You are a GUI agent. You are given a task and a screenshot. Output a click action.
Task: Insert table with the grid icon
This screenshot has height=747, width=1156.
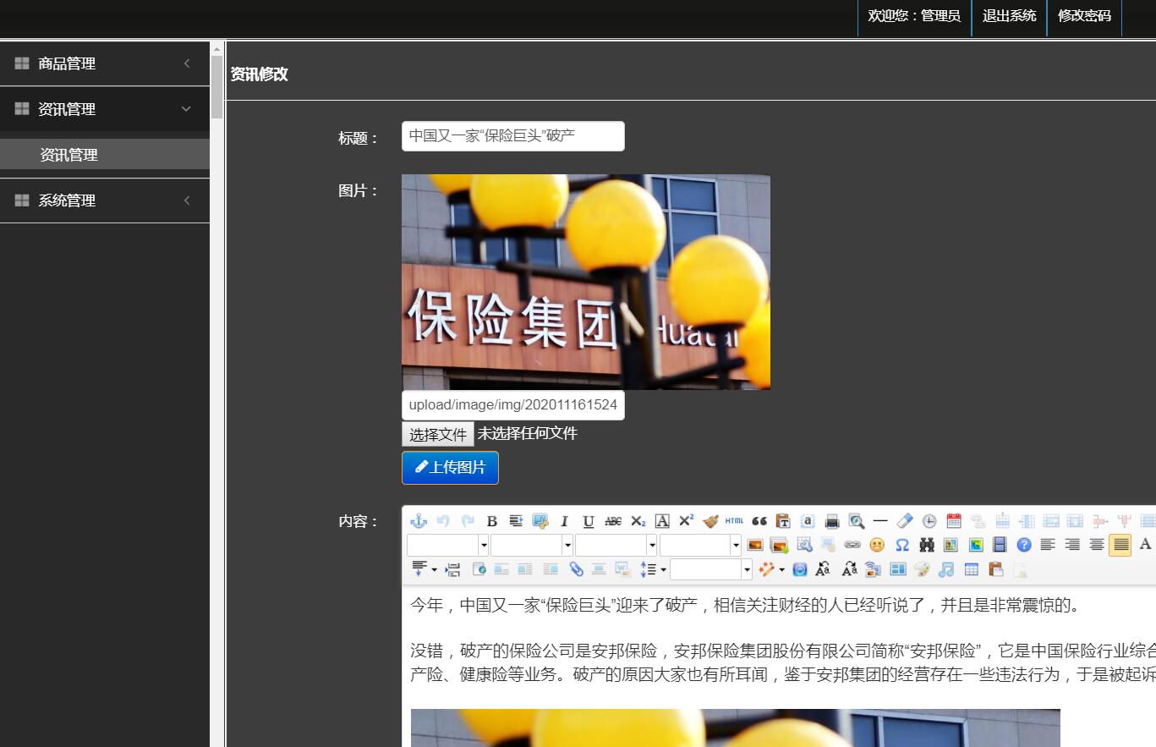(x=971, y=569)
